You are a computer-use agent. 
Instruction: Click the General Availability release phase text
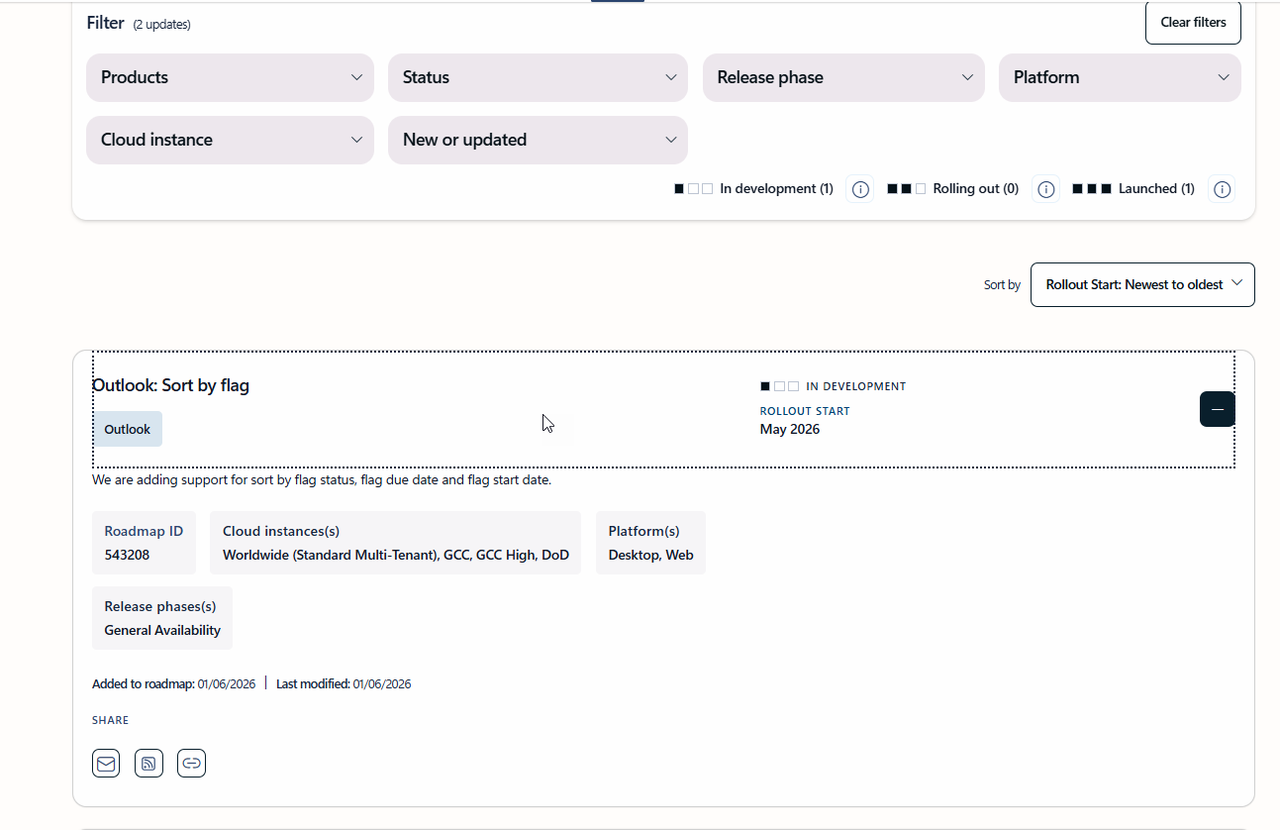coord(162,630)
